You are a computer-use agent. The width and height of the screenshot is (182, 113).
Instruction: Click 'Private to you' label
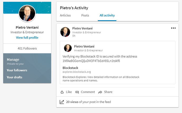click(x=15, y=64)
